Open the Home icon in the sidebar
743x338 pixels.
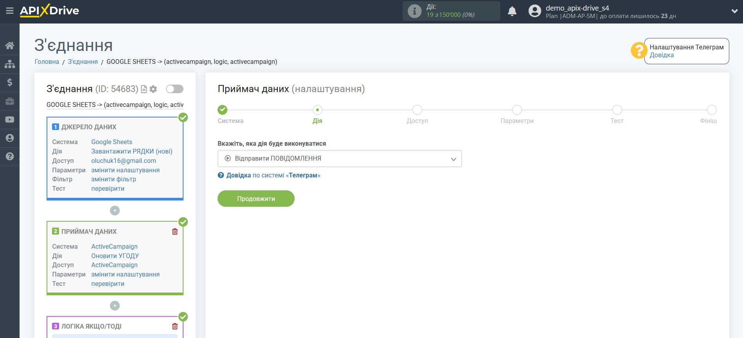click(10, 45)
